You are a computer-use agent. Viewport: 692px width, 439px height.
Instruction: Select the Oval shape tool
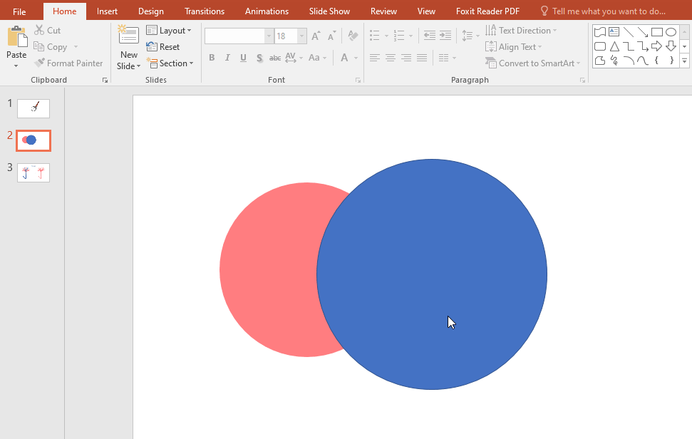click(x=671, y=31)
